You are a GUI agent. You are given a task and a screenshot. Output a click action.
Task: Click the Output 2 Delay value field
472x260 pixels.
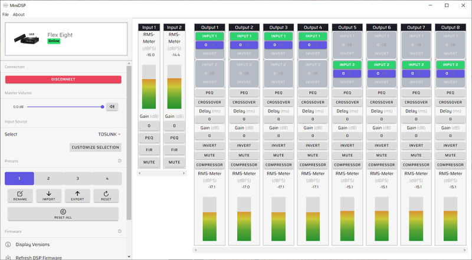pyautogui.click(x=244, y=119)
